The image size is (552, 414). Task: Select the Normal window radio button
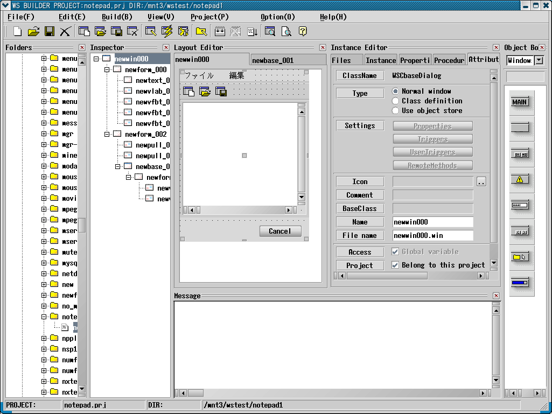(x=396, y=92)
